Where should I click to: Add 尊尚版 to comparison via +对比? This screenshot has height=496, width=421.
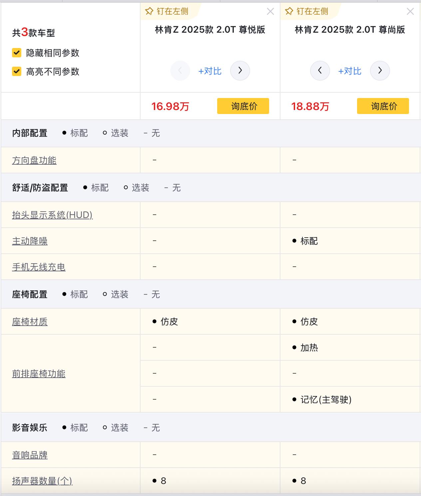tap(350, 71)
